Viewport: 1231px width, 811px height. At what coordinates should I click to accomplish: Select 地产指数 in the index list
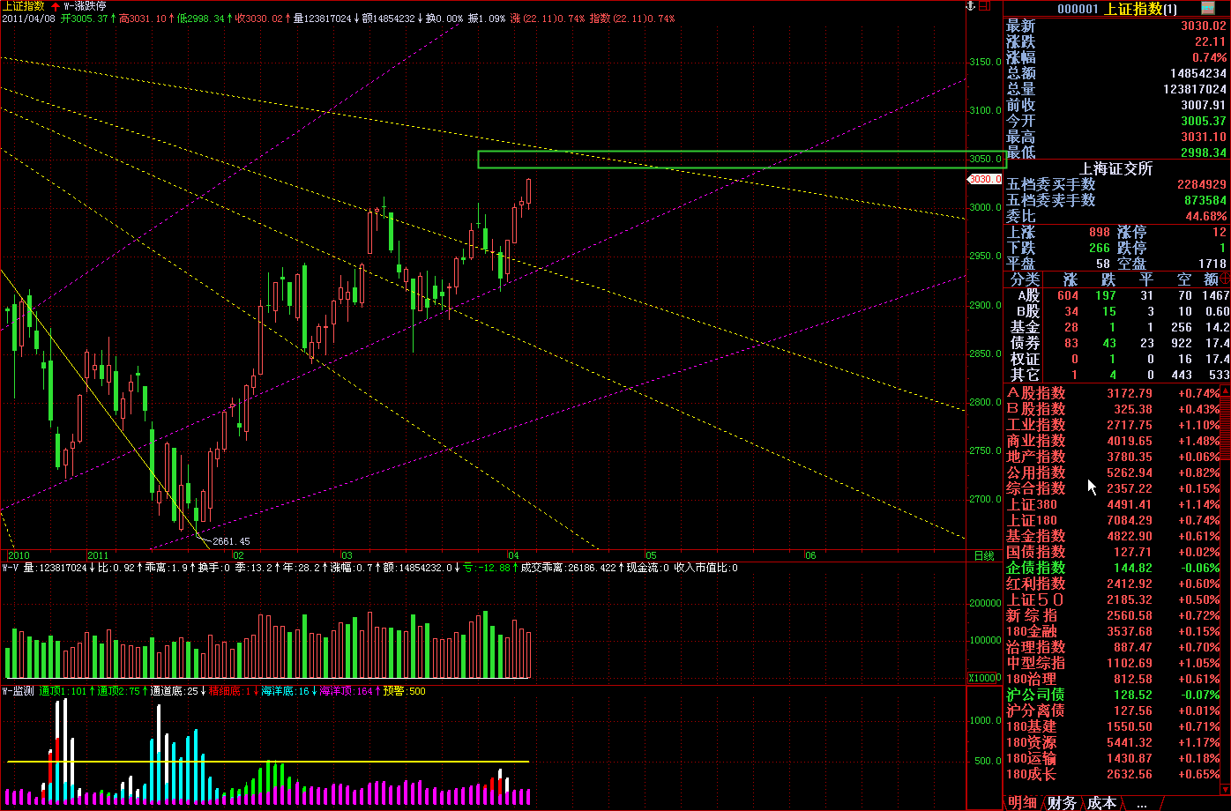click(x=1036, y=457)
